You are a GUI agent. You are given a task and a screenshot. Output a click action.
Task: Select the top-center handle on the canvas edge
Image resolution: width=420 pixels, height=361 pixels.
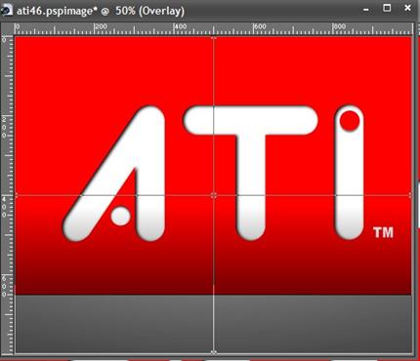(x=214, y=38)
